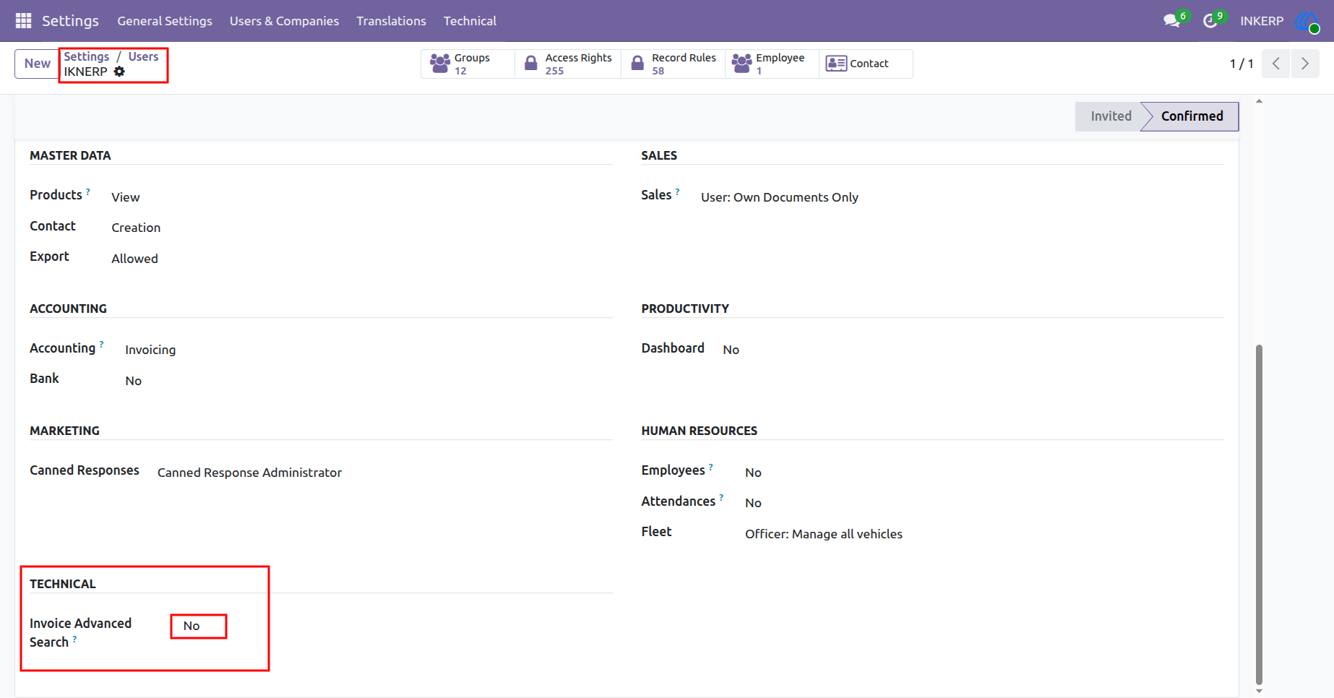Click the user avatar icon
Screen dimensions: 1334x698
click(x=1307, y=21)
